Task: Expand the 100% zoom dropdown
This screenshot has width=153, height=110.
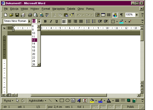Action: pyautogui.click(x=137, y=15)
